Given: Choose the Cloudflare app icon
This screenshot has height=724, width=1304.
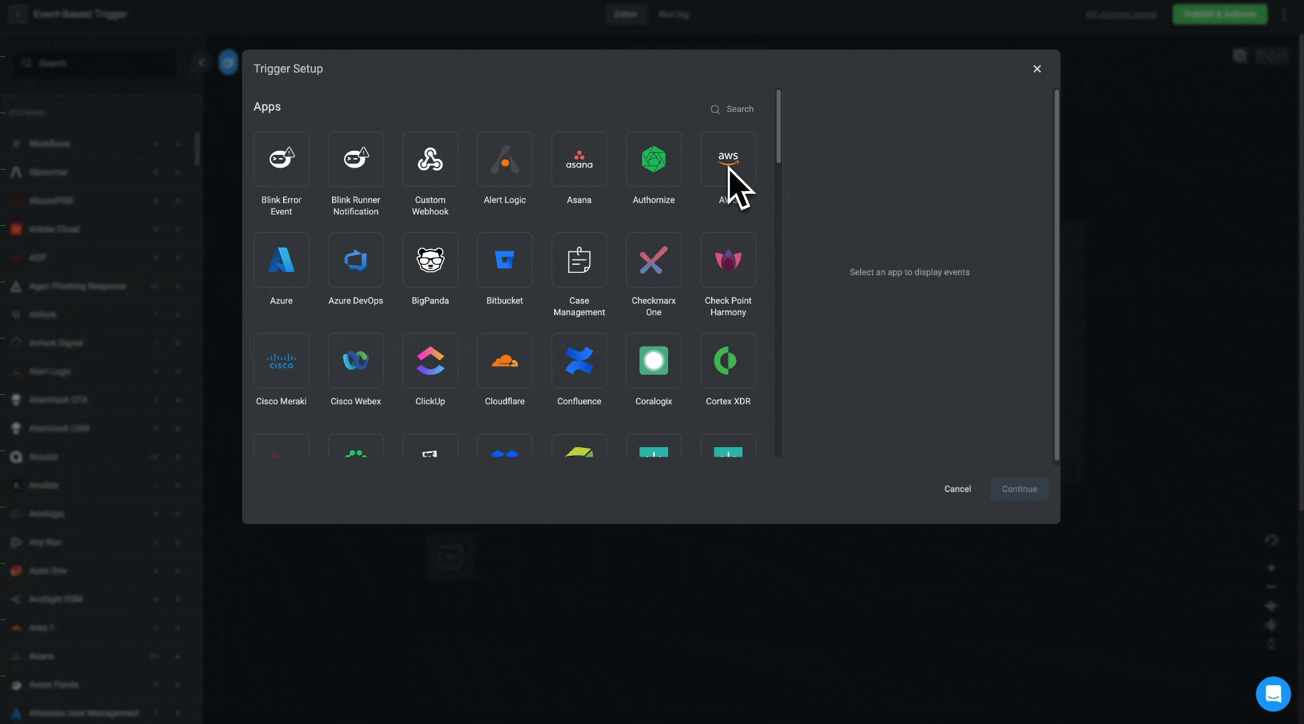Looking at the screenshot, I should [x=504, y=361].
